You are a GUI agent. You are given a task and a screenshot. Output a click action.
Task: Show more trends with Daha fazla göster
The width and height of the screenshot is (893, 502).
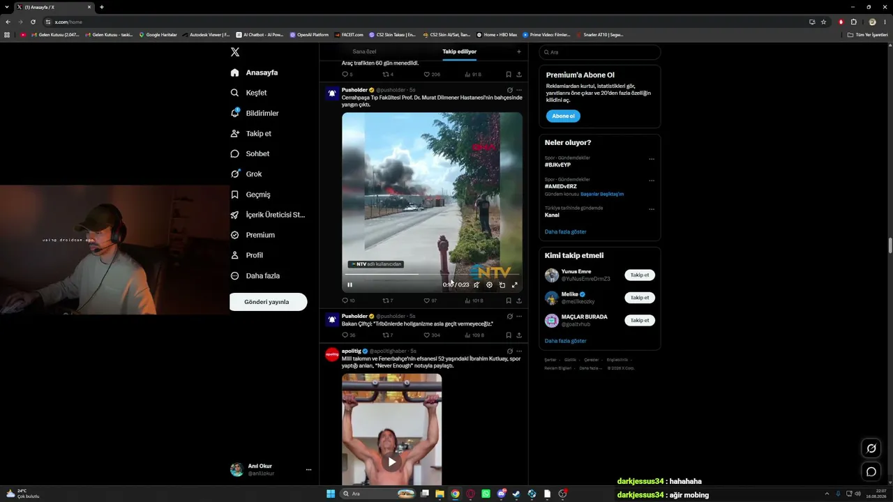click(566, 231)
